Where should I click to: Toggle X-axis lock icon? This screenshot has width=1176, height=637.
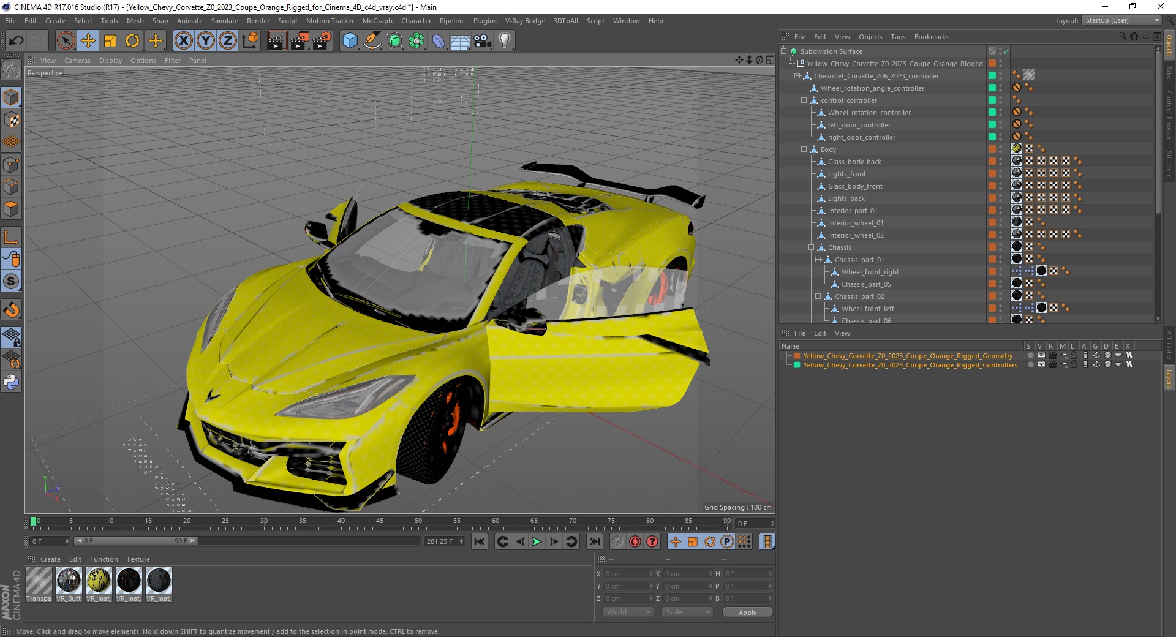[x=183, y=41]
